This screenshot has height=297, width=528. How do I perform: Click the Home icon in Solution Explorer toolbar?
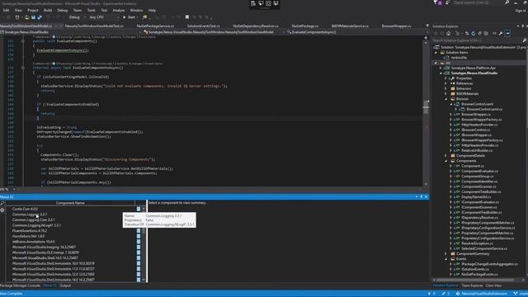449,33
